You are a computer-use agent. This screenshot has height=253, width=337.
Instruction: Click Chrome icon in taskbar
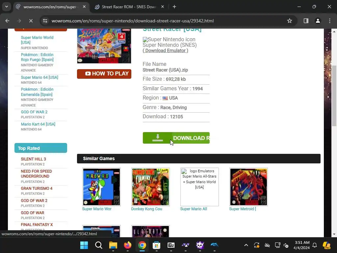pos(142,245)
